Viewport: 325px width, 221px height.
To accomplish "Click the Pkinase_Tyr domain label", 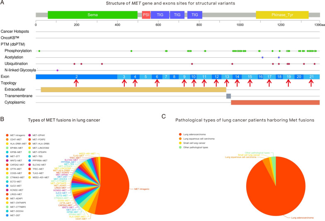I will (x=282, y=15).
